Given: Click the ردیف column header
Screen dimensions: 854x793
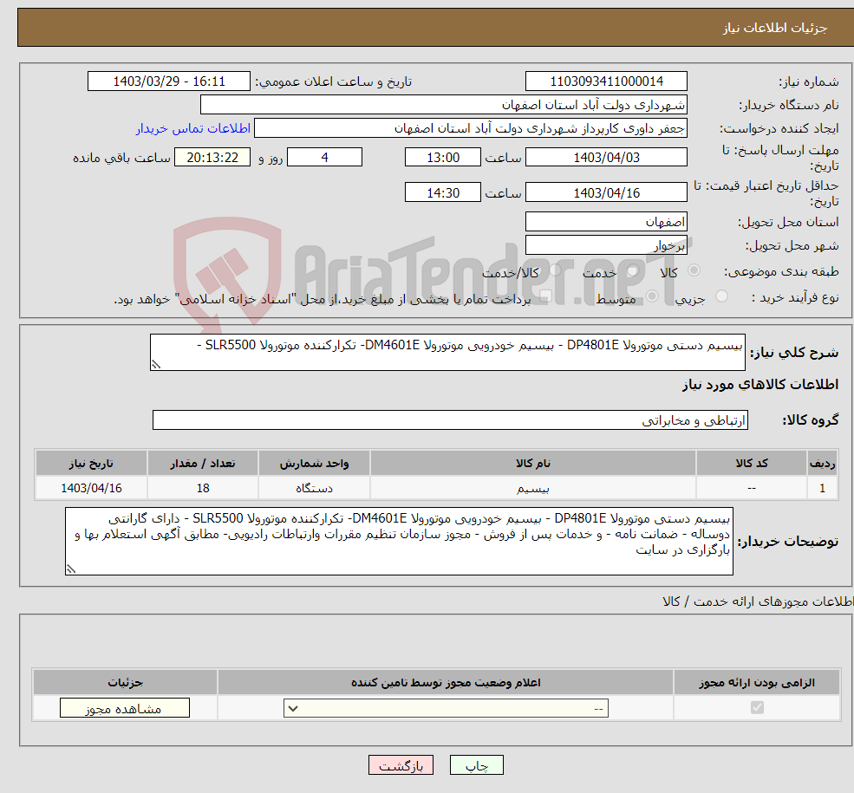Looking at the screenshot, I should [823, 463].
